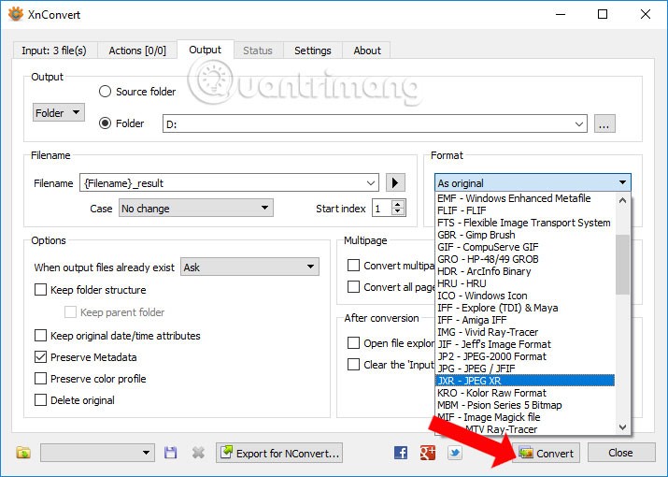Viewport: 668px width, 477px height.
Task: Click the filename pattern arrow button
Action: 395,182
